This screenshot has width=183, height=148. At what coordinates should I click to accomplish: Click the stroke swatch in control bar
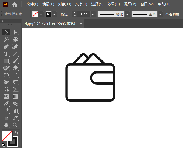(49, 14)
